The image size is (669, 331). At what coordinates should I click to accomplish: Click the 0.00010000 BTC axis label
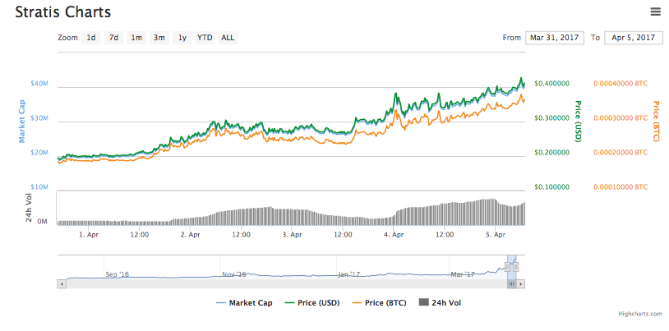(621, 186)
